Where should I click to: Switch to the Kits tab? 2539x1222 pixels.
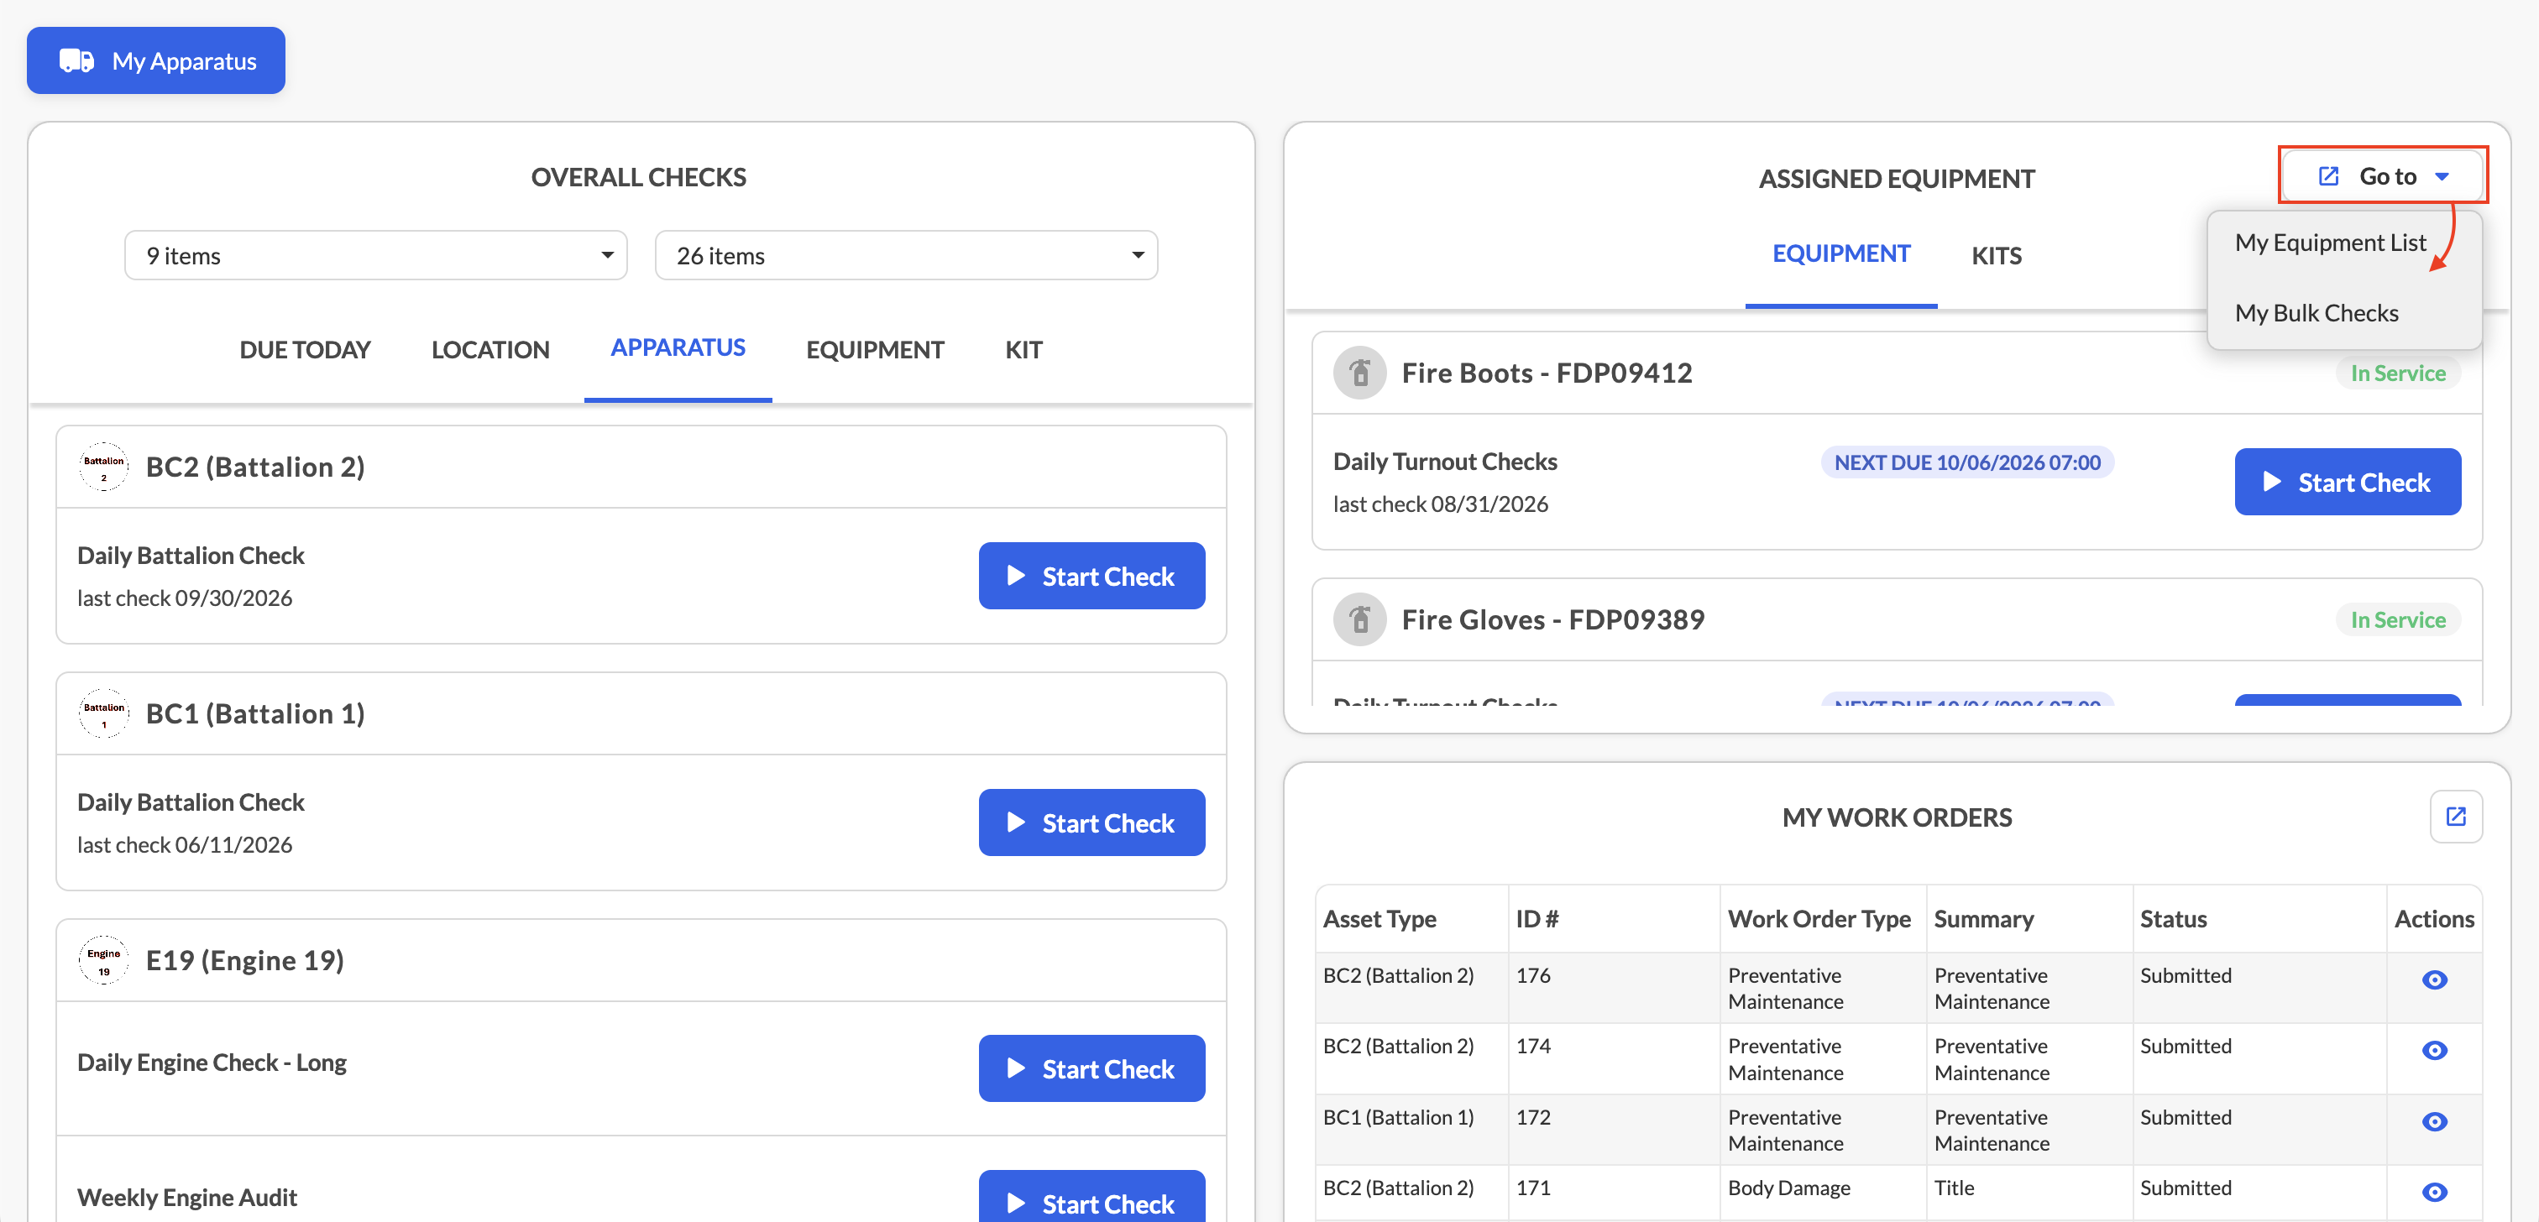1996,256
